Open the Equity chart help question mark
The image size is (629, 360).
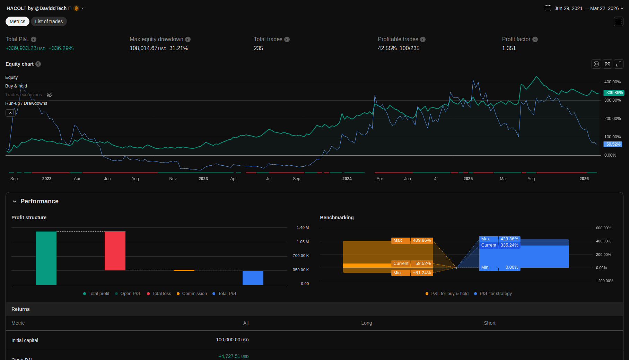click(x=38, y=64)
